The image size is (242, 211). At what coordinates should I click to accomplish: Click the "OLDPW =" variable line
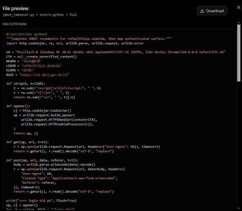20,70
